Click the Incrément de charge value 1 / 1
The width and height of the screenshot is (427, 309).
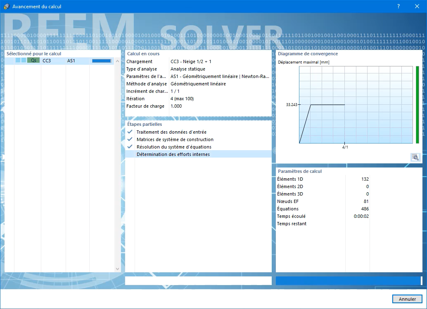point(175,91)
